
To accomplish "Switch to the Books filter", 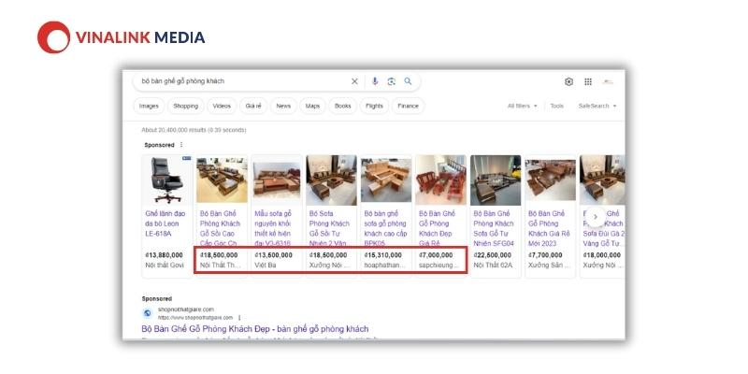I will pos(342,106).
